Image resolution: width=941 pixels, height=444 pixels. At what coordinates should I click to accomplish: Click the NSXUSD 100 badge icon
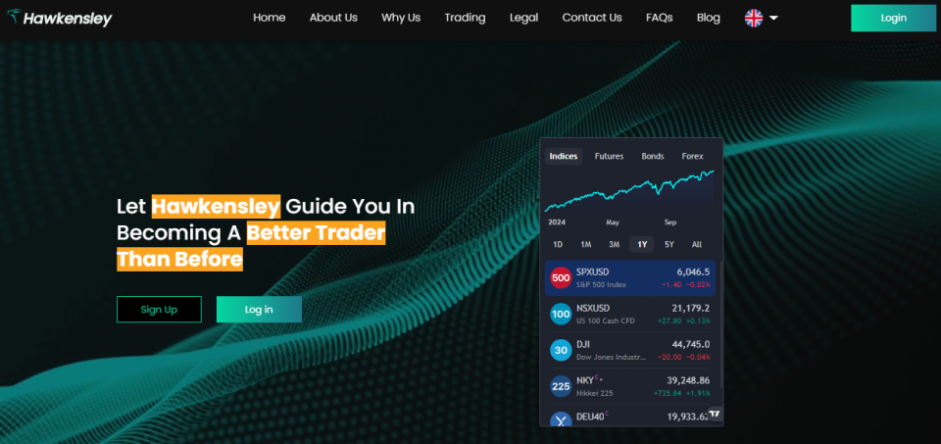pos(561,315)
